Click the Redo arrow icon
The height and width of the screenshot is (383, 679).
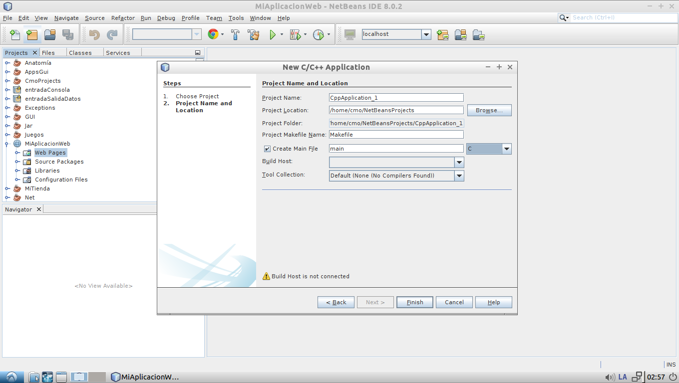(x=112, y=34)
